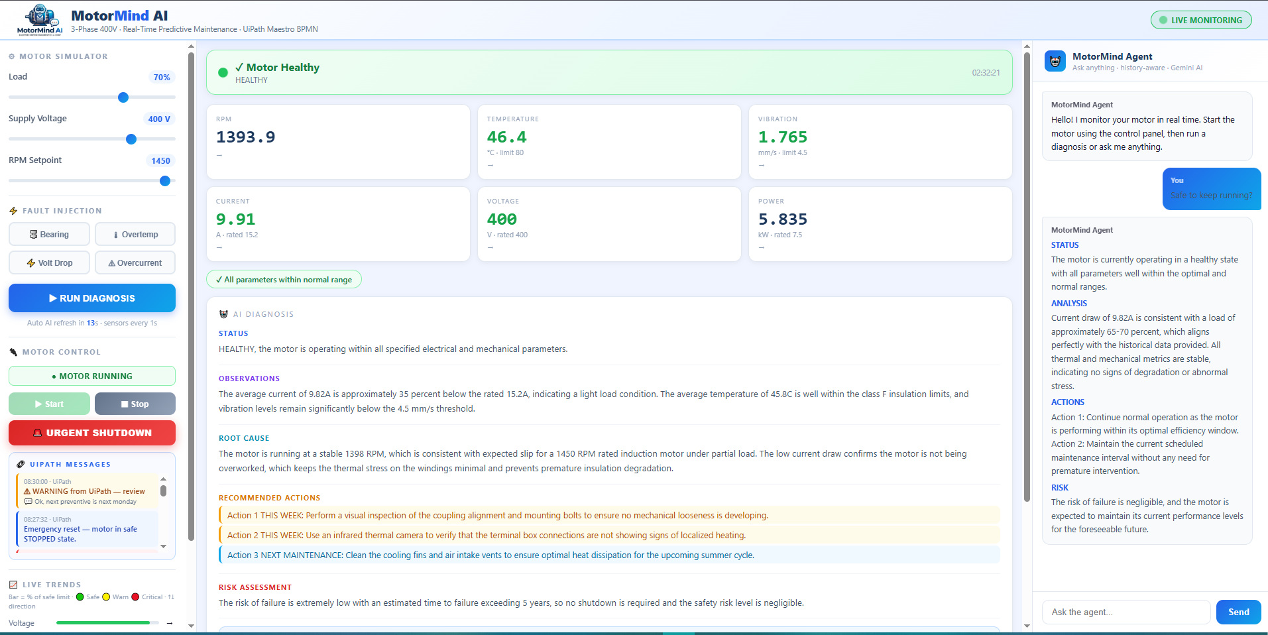Click the MotorMind AI title text
Screen dimensions: 1268x635
[119, 15]
